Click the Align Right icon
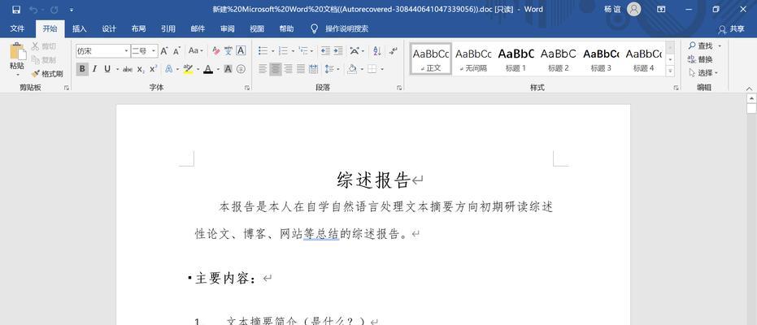The height and width of the screenshot is (325, 757). pyautogui.click(x=288, y=69)
